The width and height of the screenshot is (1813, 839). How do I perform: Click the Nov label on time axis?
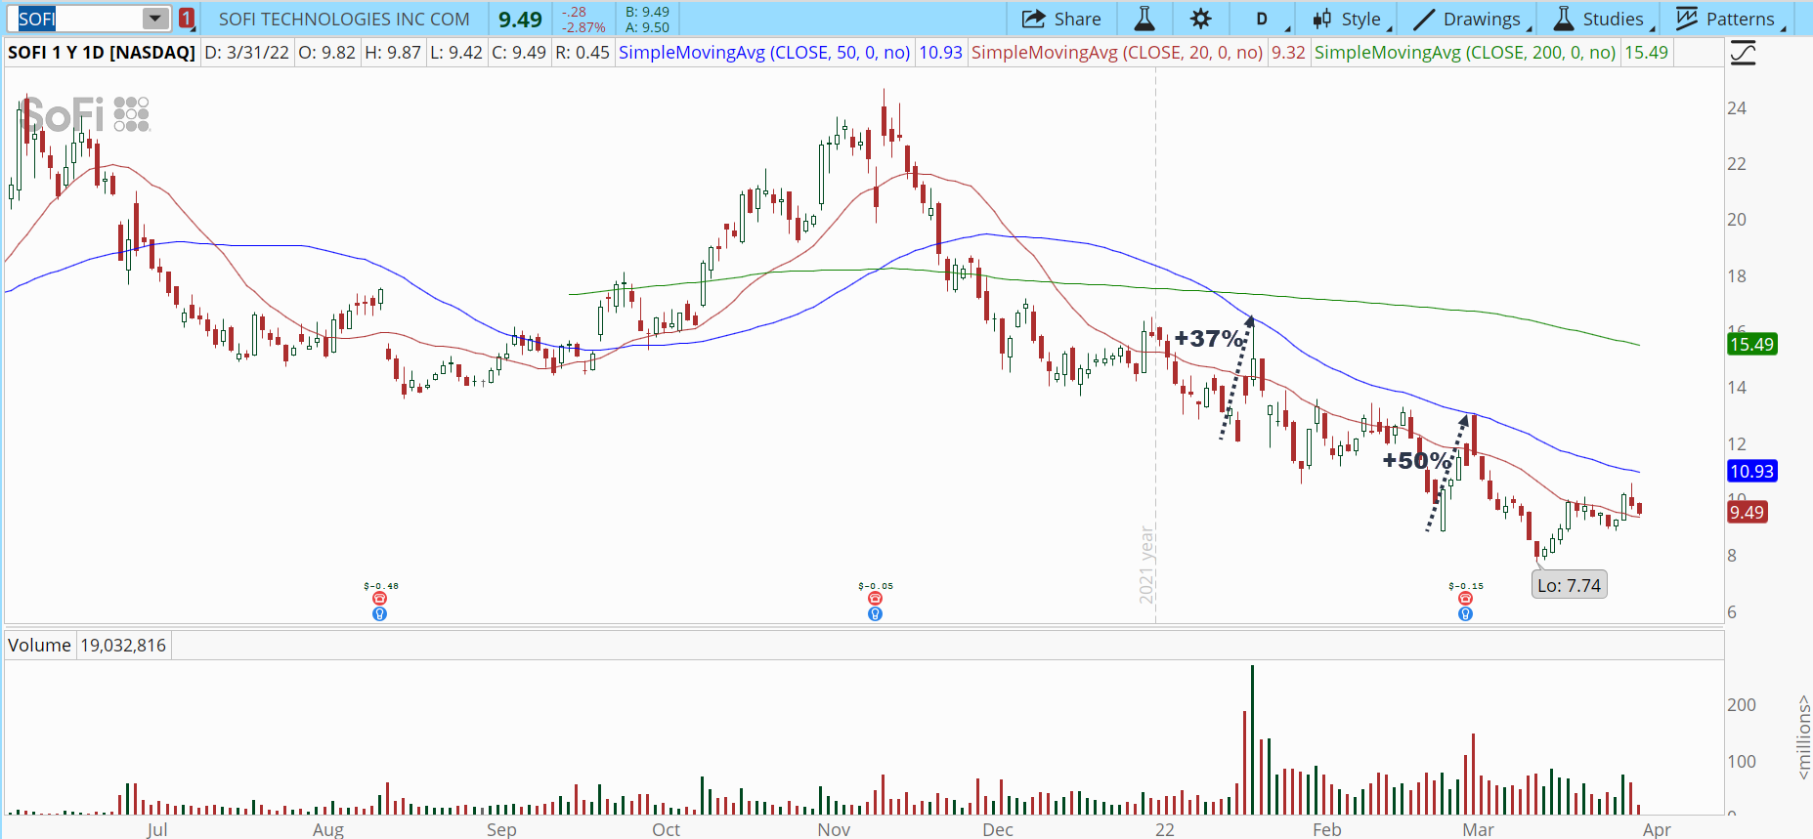[x=834, y=829]
